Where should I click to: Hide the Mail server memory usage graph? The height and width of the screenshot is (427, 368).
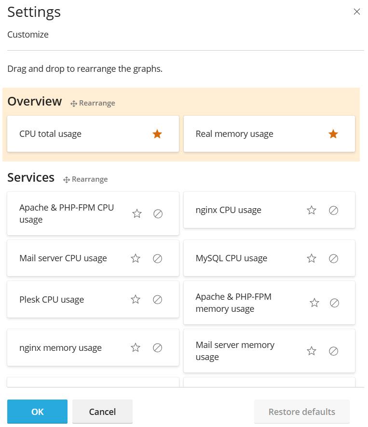pyautogui.click(x=333, y=351)
